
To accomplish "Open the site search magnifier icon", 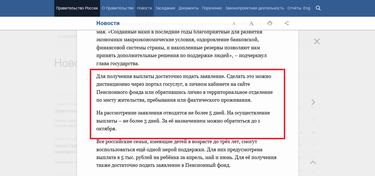I will coord(318,8).
